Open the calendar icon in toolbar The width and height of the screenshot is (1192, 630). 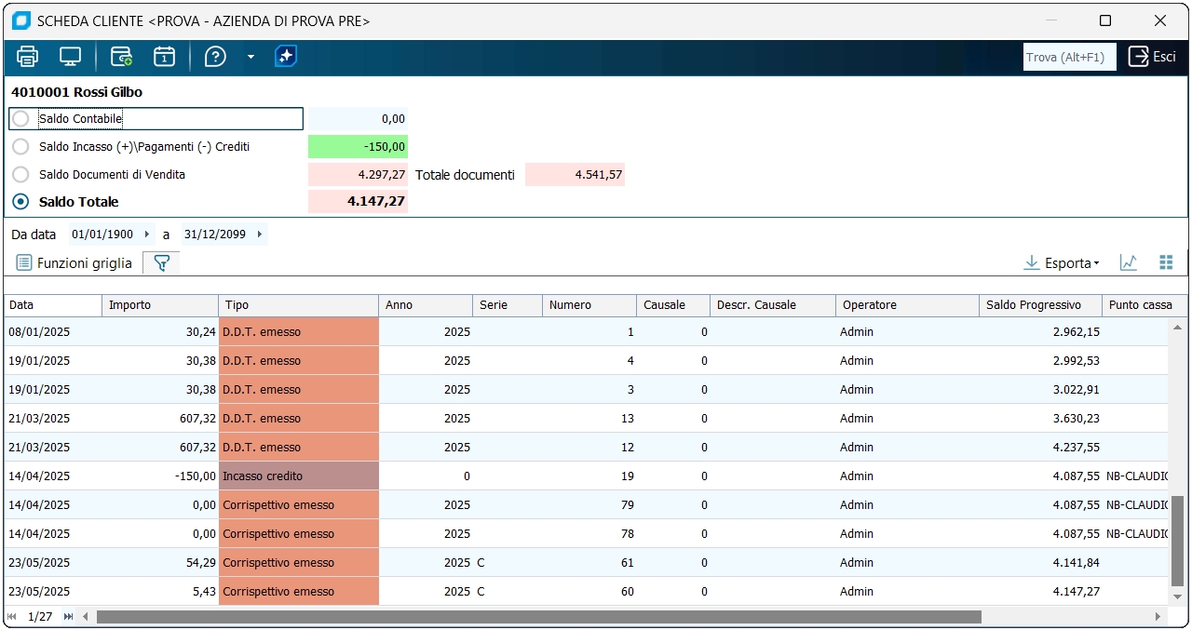point(164,57)
